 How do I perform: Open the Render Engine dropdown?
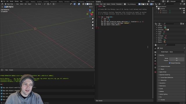177,52
